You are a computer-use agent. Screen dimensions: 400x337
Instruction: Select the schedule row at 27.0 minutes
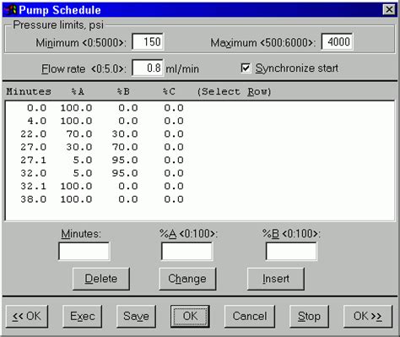200,147
